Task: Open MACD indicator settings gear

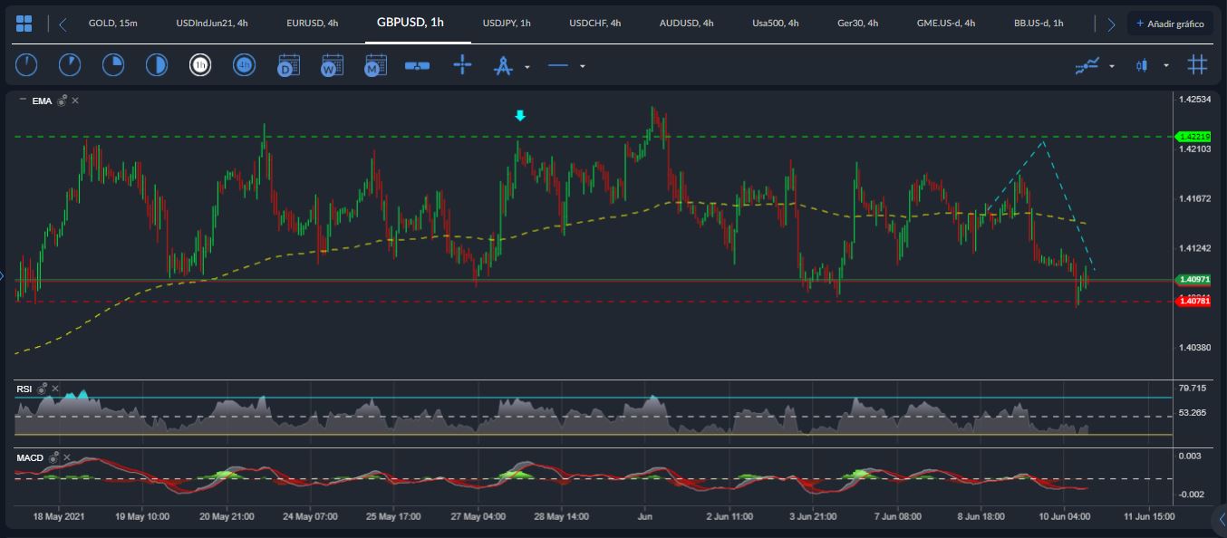Action: (x=53, y=457)
